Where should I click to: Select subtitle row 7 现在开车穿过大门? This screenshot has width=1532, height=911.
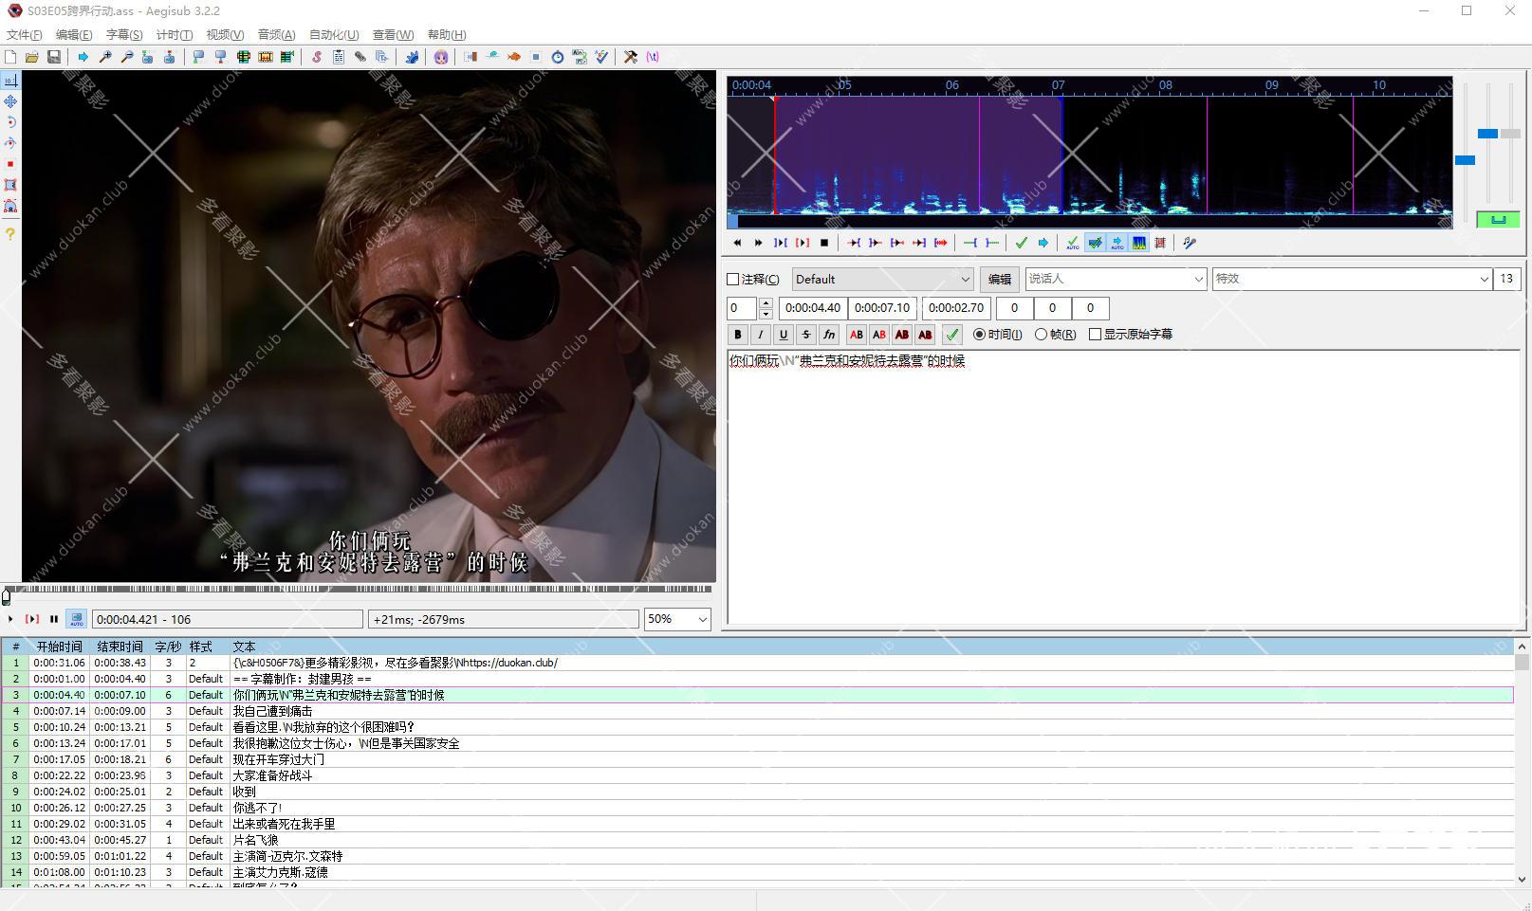(x=279, y=759)
